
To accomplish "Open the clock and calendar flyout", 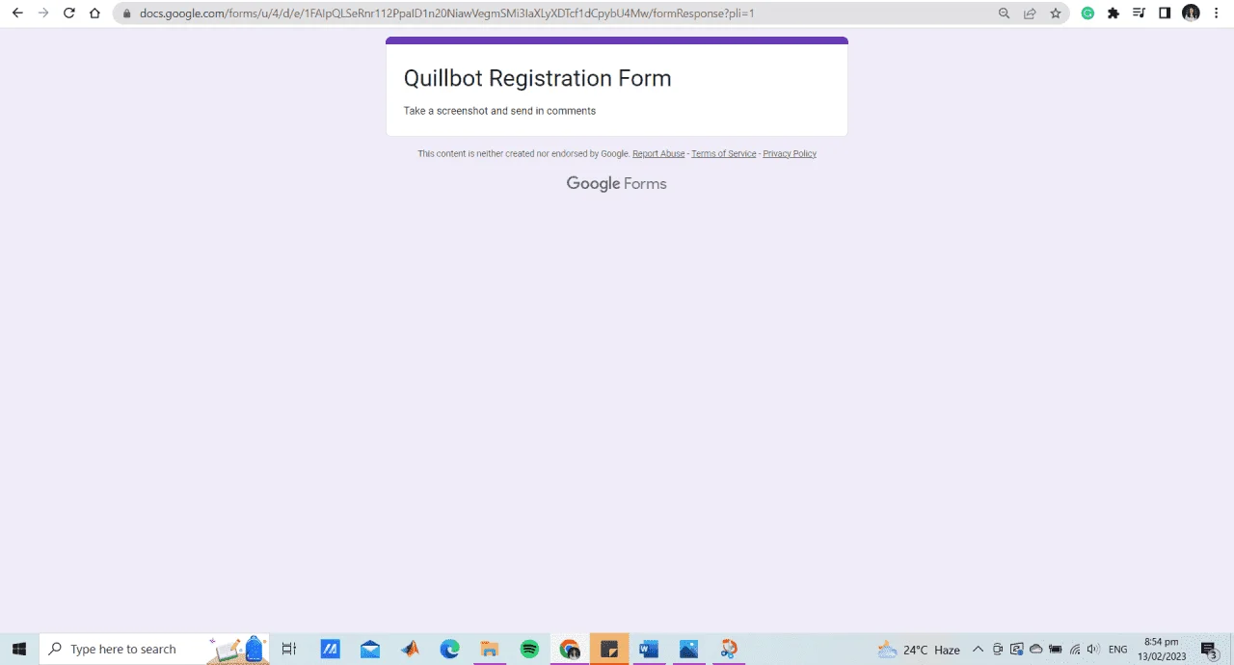I will coord(1162,649).
